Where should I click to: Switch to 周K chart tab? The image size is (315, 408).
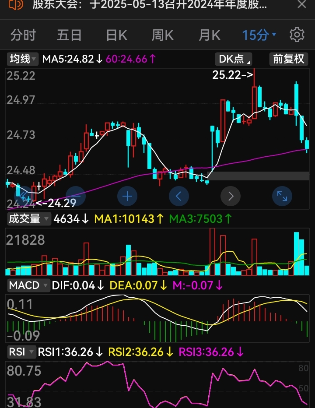[x=163, y=35]
